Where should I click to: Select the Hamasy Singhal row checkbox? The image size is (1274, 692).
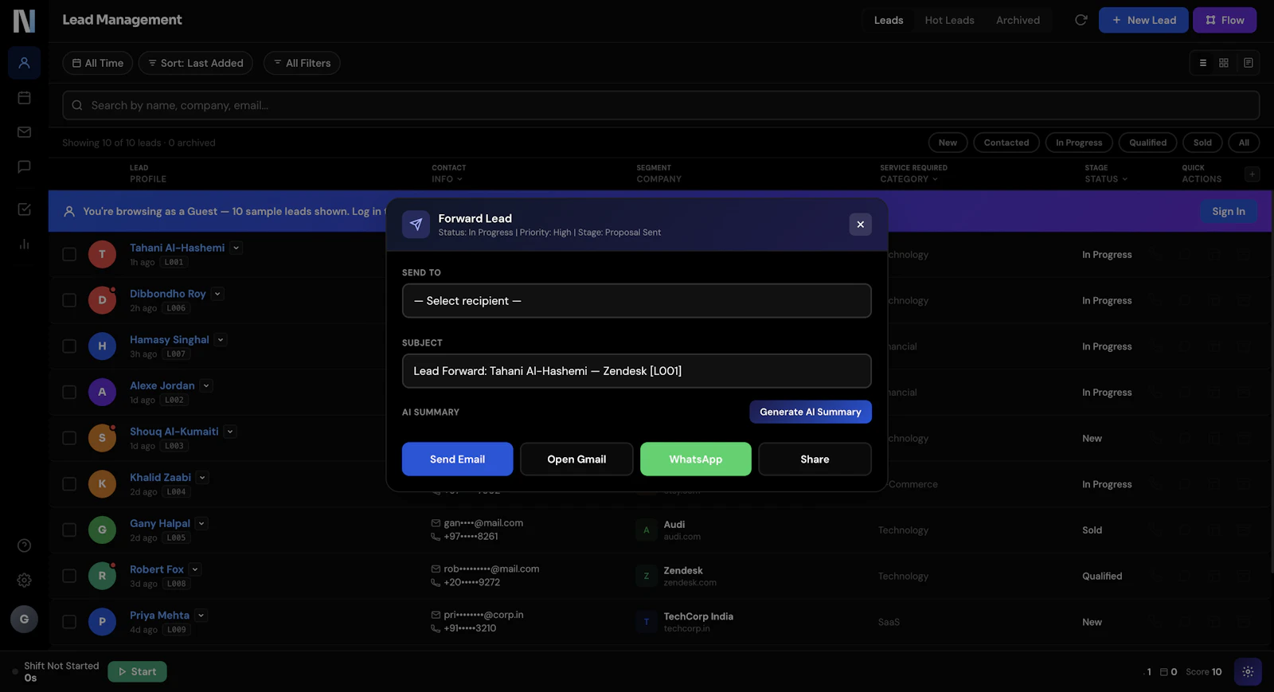click(x=69, y=346)
